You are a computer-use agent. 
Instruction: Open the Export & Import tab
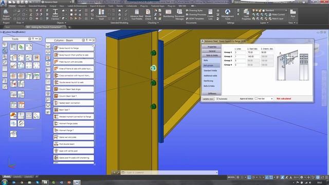[x=97, y=6]
